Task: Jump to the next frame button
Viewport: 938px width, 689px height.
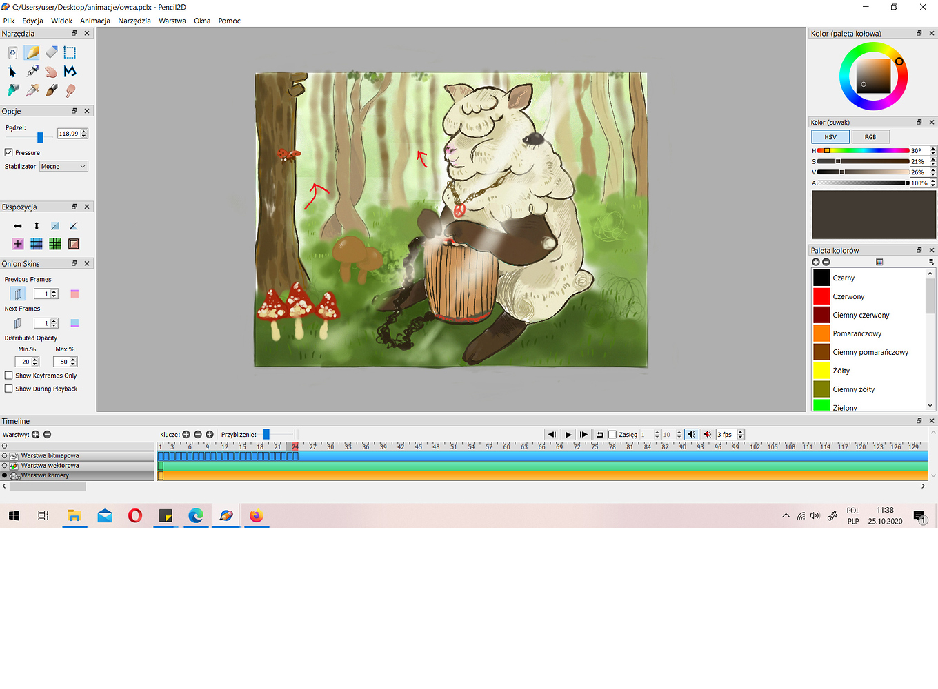Action: click(x=583, y=434)
